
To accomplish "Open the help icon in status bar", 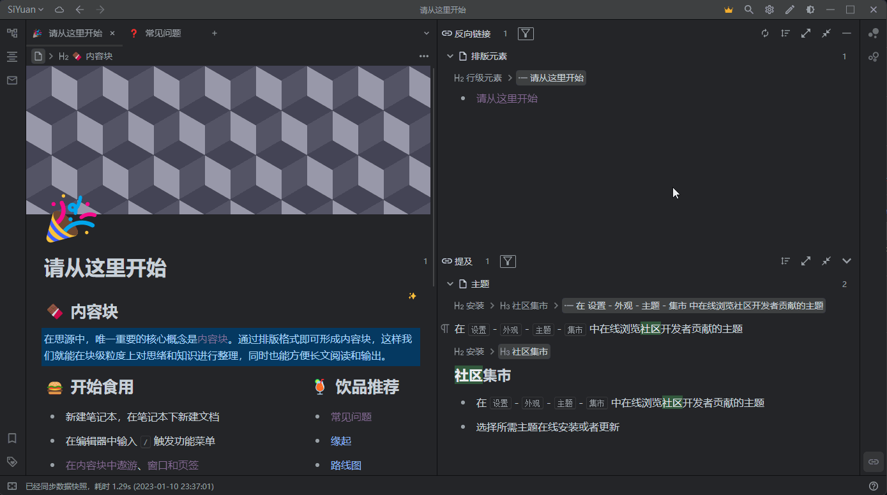I will pos(874,486).
